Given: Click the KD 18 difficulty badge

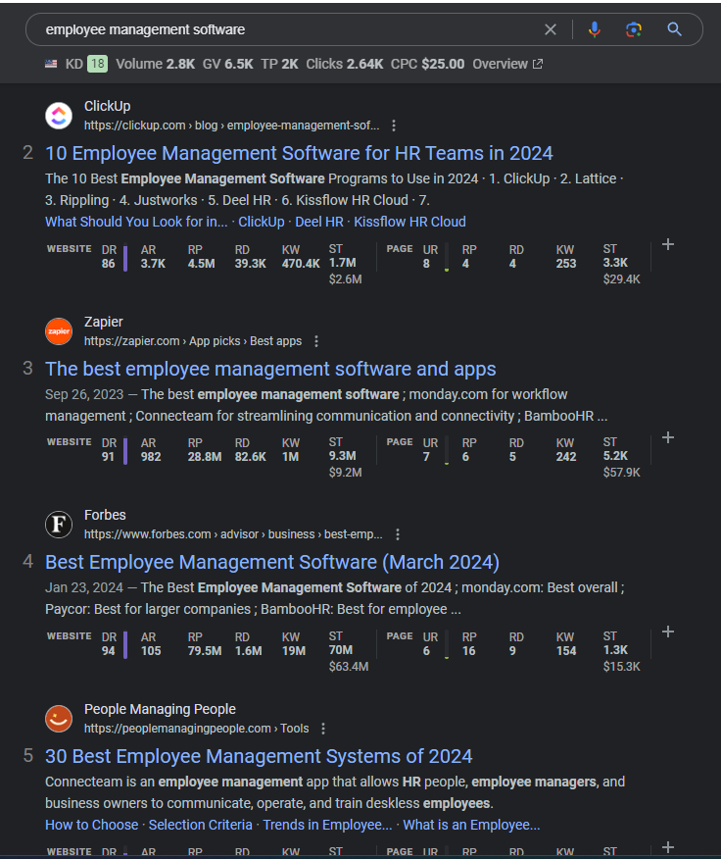Looking at the screenshot, I should [97, 64].
